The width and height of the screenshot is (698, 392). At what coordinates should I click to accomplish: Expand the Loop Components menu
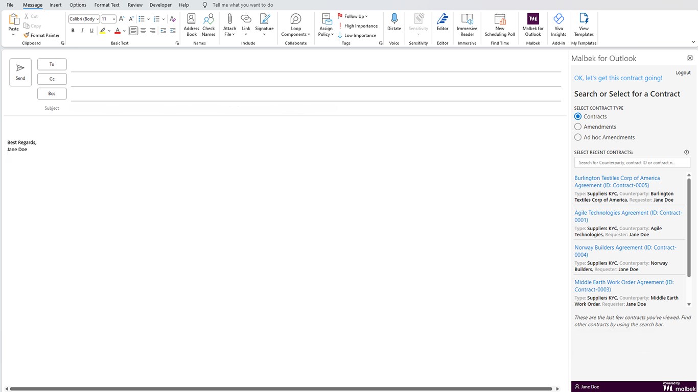pos(296,25)
